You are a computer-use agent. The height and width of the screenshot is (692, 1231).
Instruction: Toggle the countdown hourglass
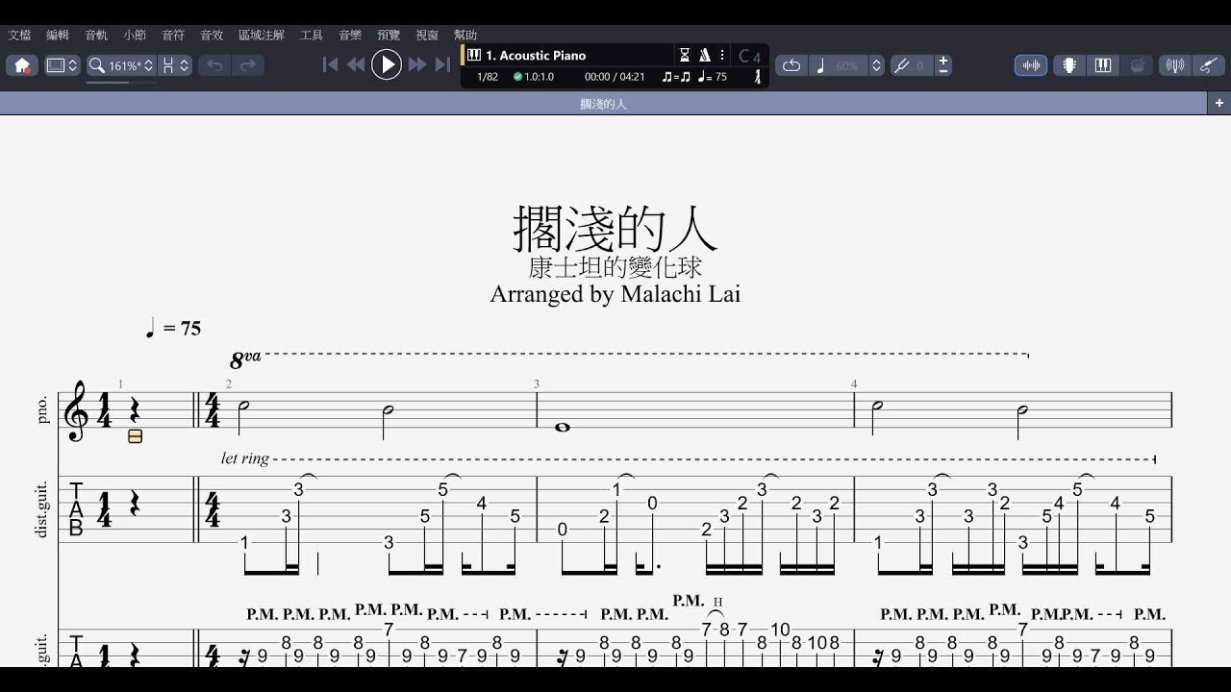[685, 55]
